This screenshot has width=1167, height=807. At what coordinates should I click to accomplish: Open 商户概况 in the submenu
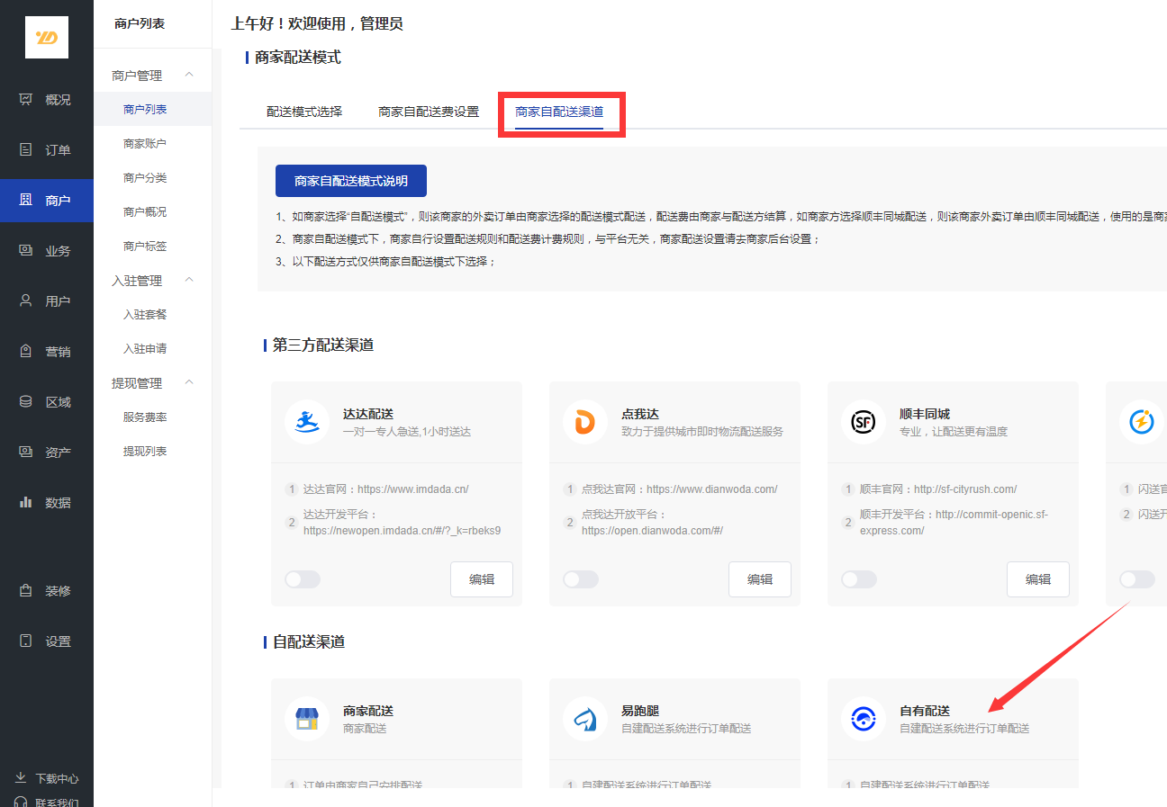coord(145,212)
